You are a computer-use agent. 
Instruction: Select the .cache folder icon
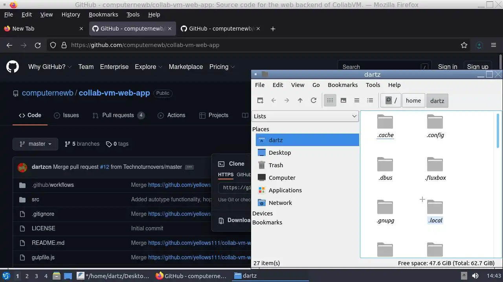385,122
